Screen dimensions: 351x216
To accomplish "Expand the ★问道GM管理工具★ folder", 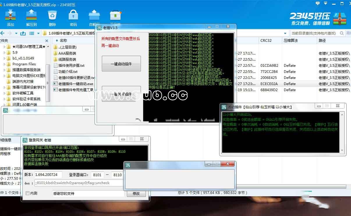I will 4,47.
